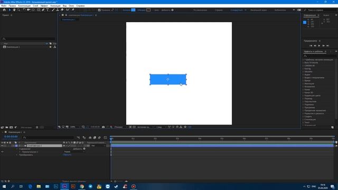Select the Eraser tool

[x=62, y=10]
